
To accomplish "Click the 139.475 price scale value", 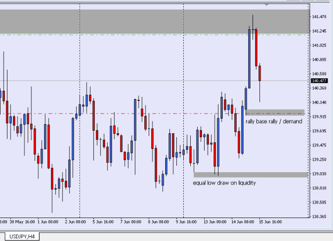I will click(x=319, y=145).
